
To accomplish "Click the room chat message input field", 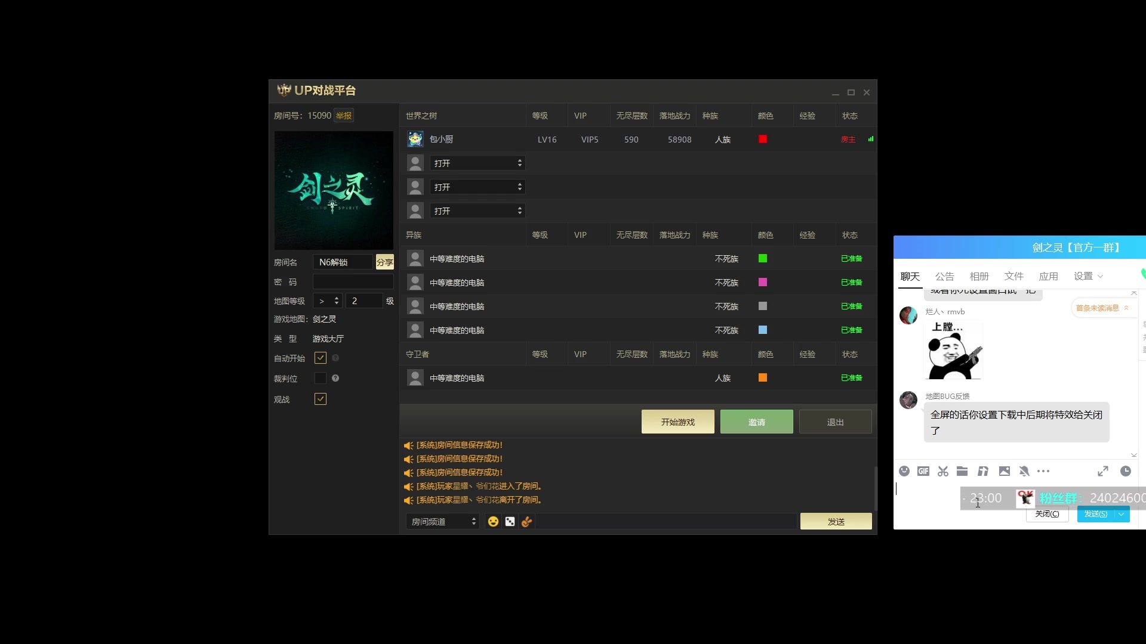I will 666,521.
